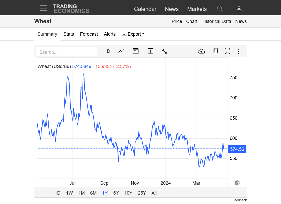Image resolution: width=281 pixels, height=204 pixels.
Task: Switch to the Forecast tab
Action: point(89,34)
